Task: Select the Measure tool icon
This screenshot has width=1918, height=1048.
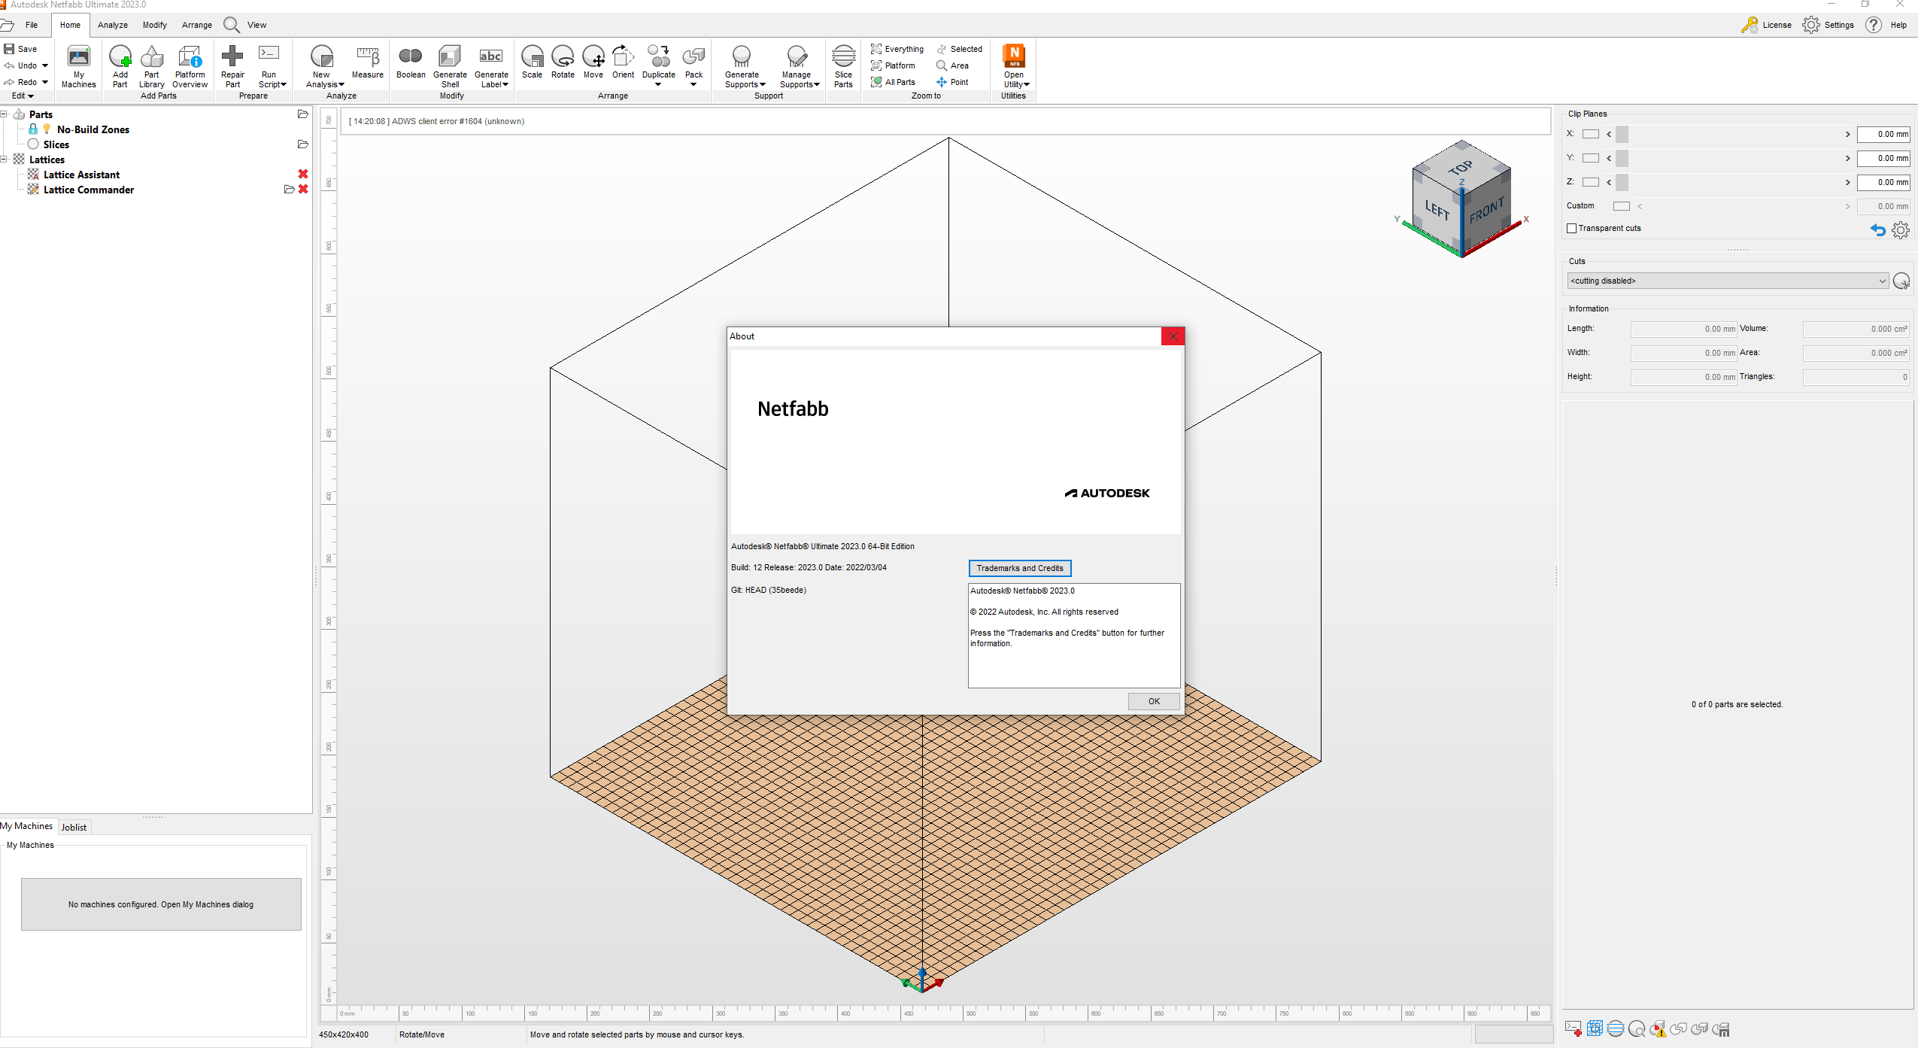Action: 367,57
